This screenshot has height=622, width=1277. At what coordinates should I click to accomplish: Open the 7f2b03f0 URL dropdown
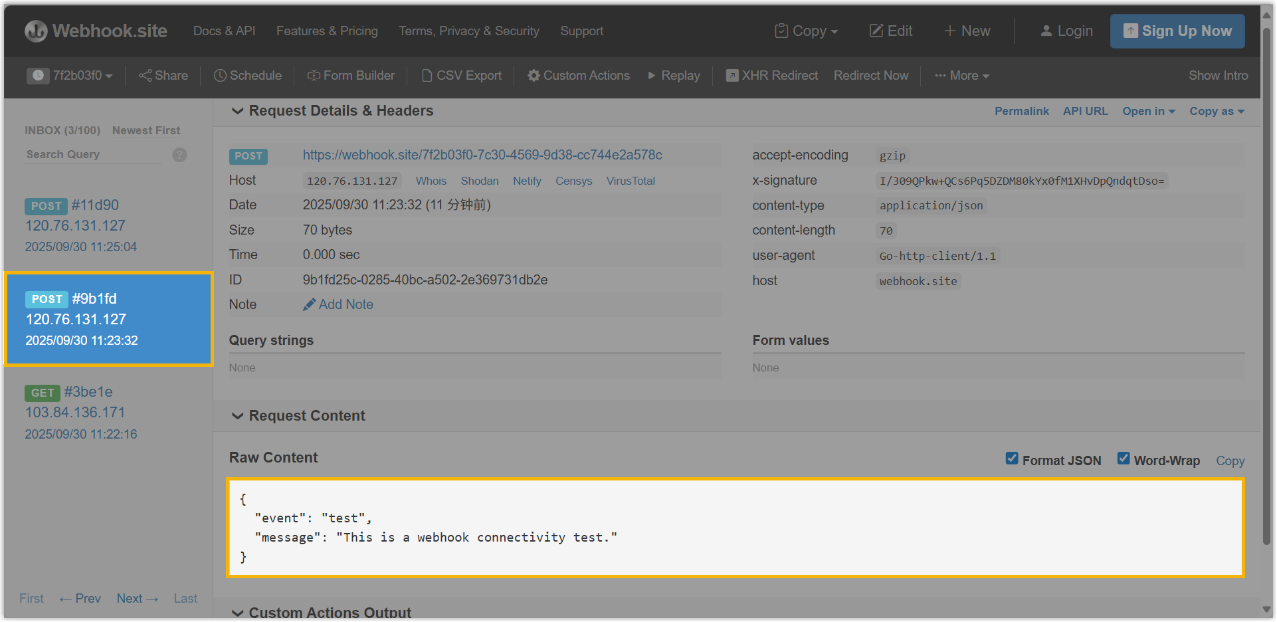(70, 76)
